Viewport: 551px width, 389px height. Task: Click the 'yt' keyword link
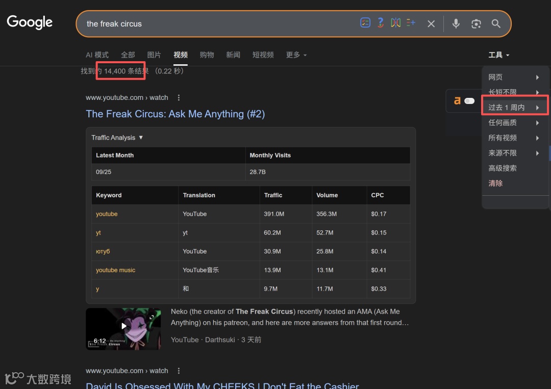click(x=98, y=232)
